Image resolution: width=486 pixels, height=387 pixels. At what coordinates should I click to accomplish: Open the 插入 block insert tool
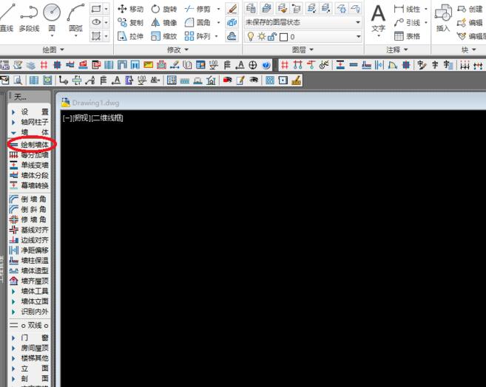coord(443,18)
